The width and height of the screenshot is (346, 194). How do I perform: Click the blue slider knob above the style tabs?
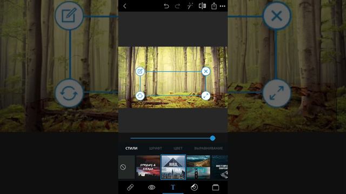click(x=212, y=138)
